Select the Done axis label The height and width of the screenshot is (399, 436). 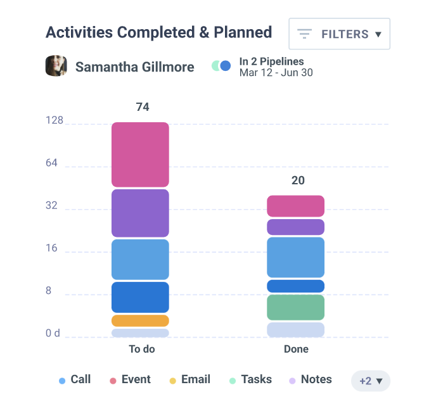(296, 349)
